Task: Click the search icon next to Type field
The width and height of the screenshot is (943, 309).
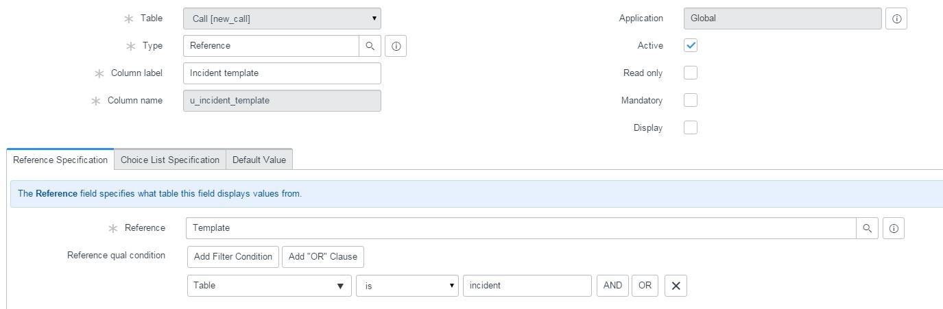Action: pos(370,46)
